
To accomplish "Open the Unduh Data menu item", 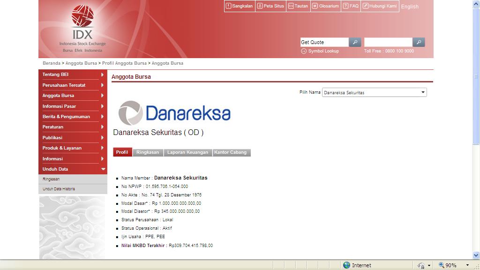I will coord(55,169).
